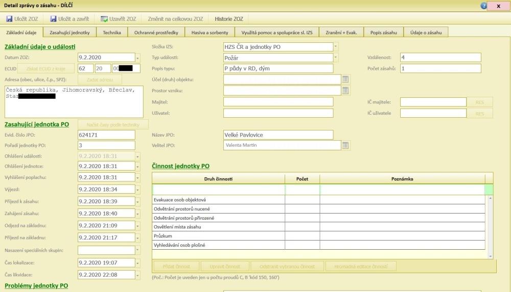Click the address text area
Viewport: 511px width, 292px height.
(74, 102)
